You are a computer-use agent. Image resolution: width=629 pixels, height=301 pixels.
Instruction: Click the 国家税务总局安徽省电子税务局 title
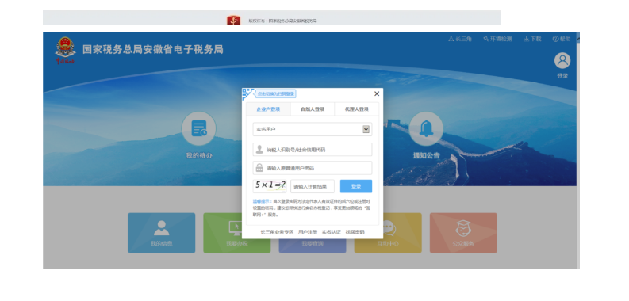153,50
